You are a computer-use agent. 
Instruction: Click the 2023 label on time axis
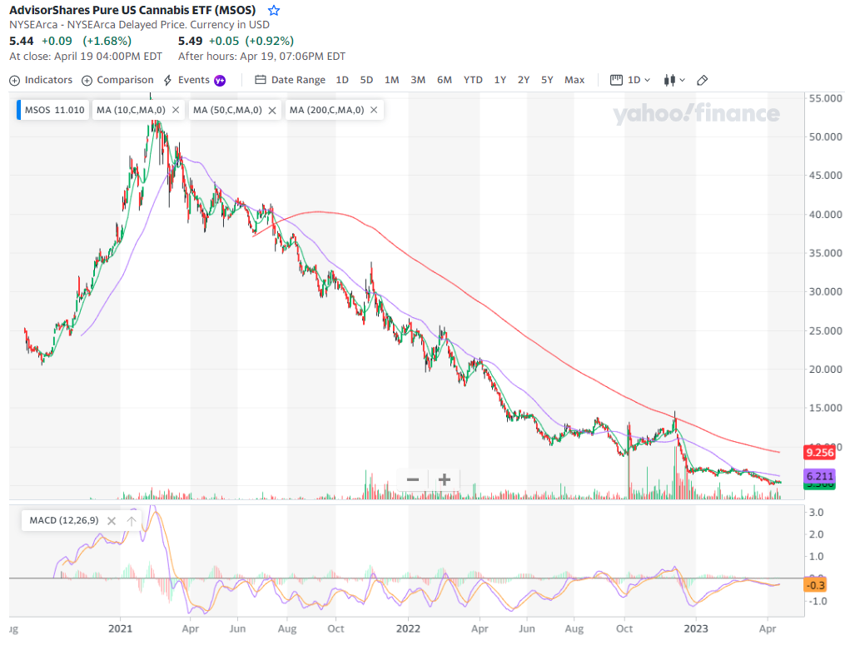[696, 628]
